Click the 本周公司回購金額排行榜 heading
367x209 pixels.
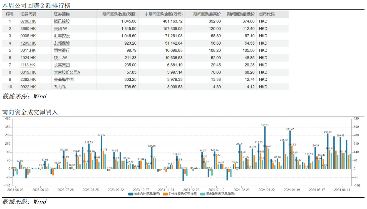coord(36,5)
